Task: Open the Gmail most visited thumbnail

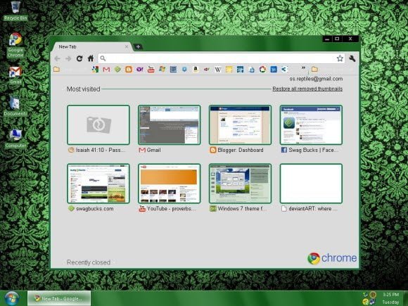Action: pos(169,125)
